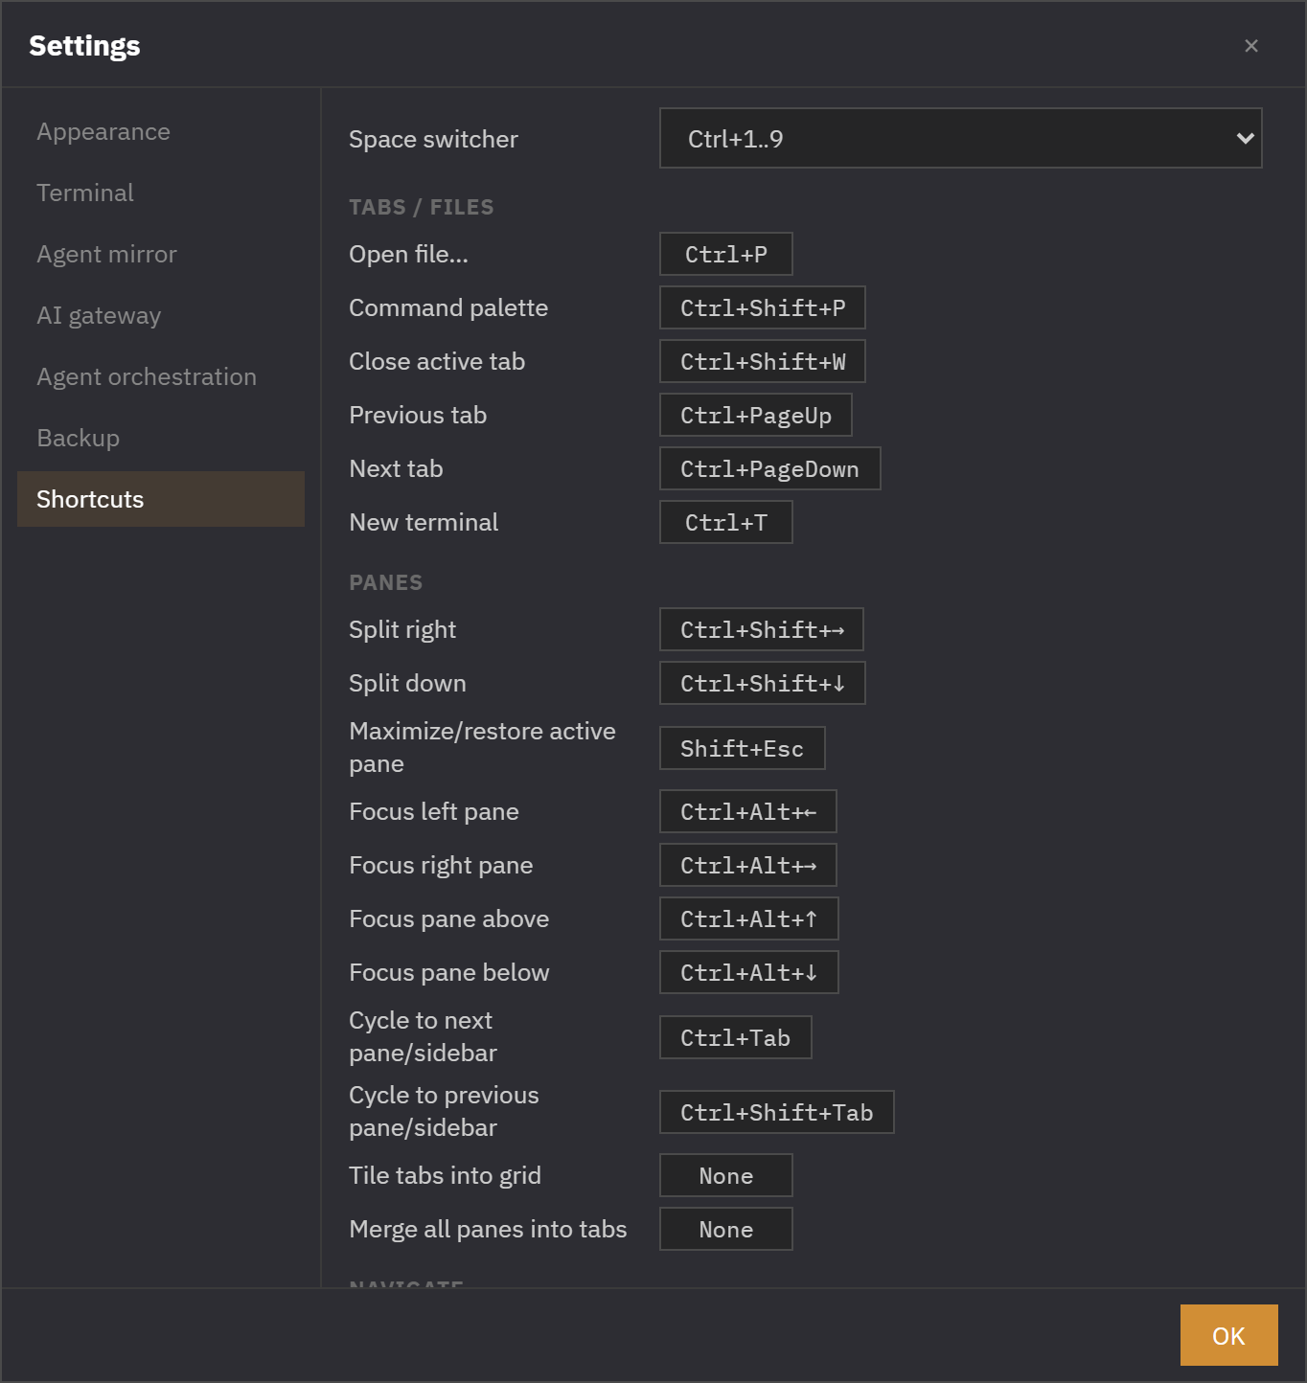
Task: Rebind Next tab shortcut Ctrl+PageDown
Action: [x=769, y=468]
